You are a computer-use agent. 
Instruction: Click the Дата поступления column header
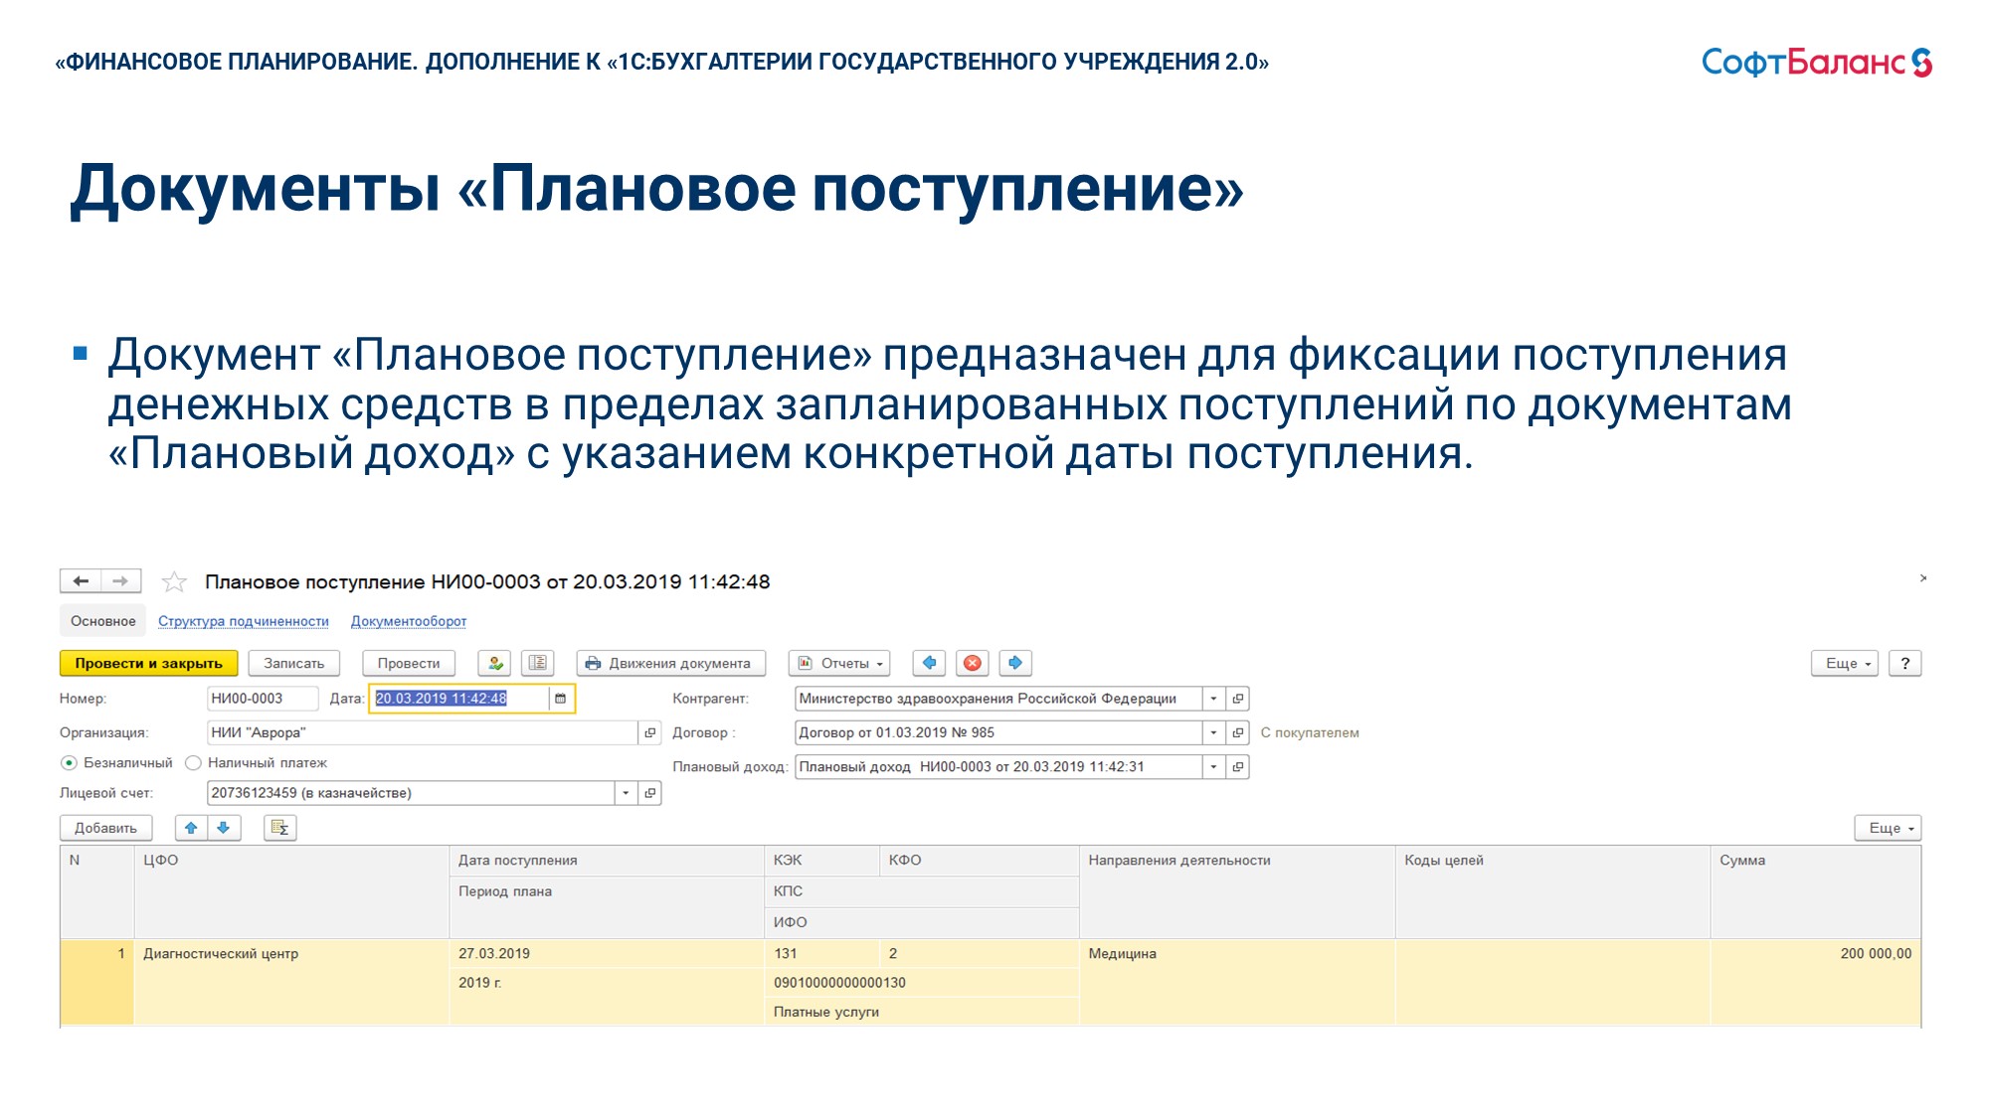point(607,861)
